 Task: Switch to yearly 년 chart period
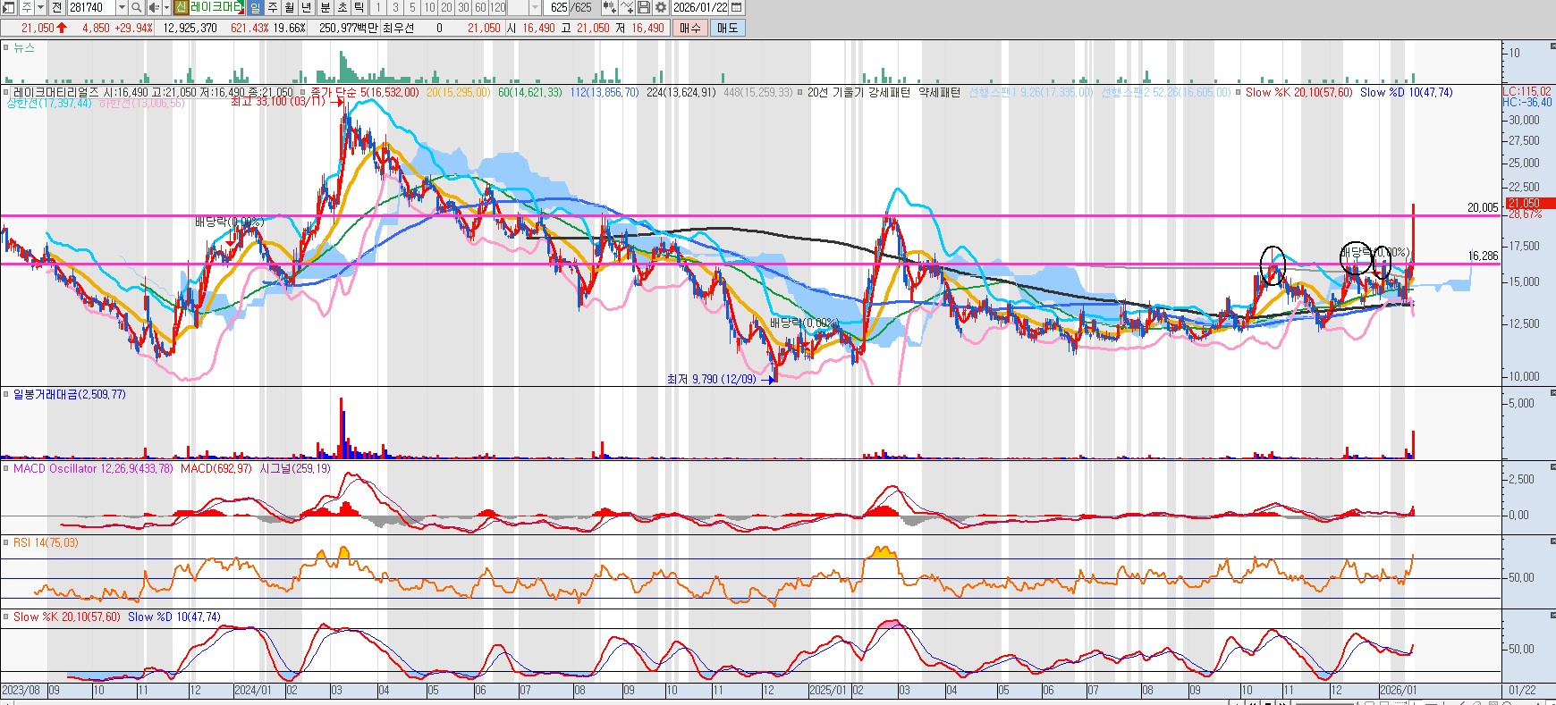pyautogui.click(x=307, y=7)
